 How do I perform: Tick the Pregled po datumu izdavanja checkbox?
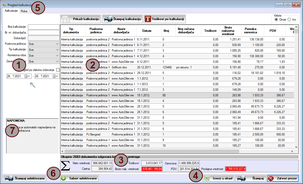pyautogui.click(x=58, y=70)
